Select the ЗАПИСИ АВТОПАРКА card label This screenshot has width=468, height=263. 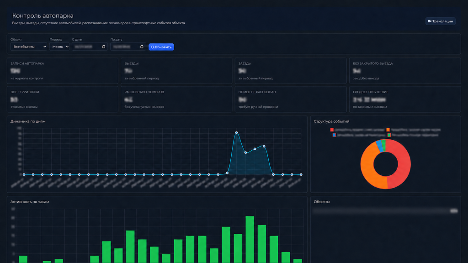click(27, 63)
